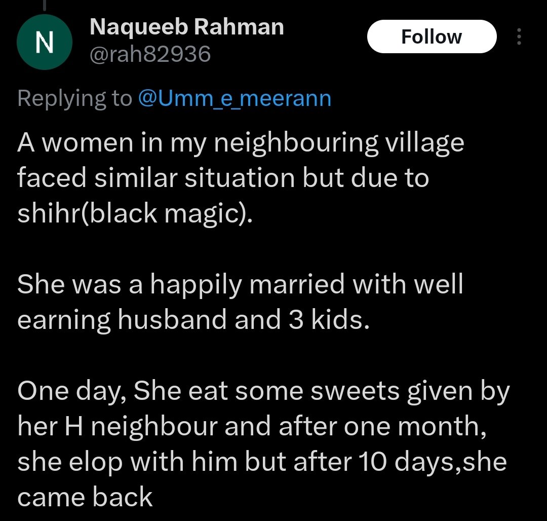Click the line 'faced similar situation but due to'
Screen dimensions: 547x521
223,178
